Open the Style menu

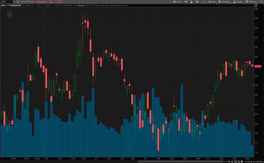[x=212, y=2]
